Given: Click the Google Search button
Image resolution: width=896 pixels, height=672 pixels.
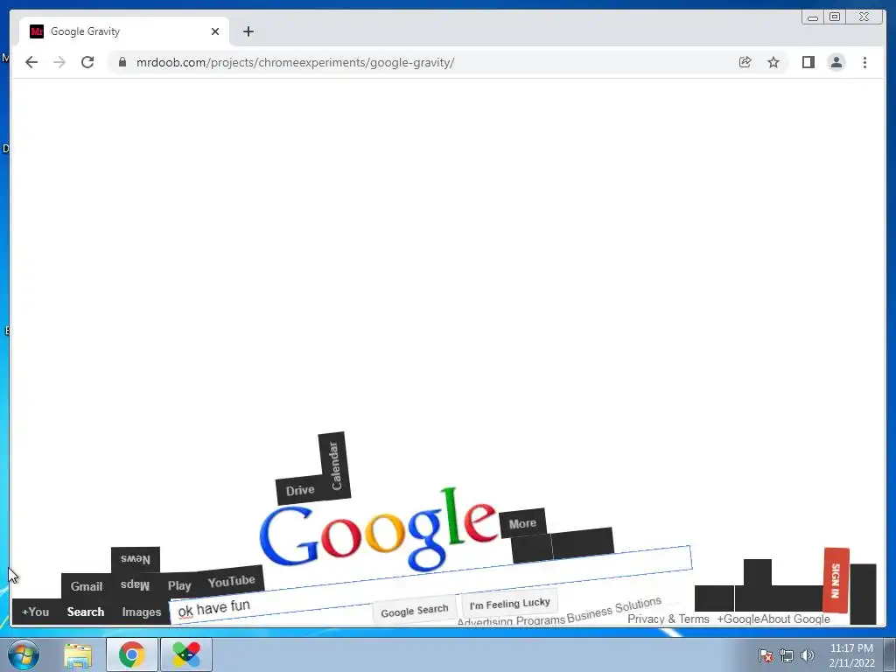Looking at the screenshot, I should click(x=414, y=611).
